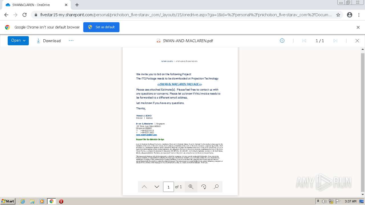Select the SWAN-AND-MACLAREN.pdf filename title
365x205 pixels.
point(188,41)
